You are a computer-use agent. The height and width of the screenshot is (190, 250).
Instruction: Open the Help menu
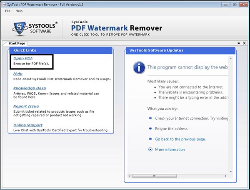click(x=19, y=11)
